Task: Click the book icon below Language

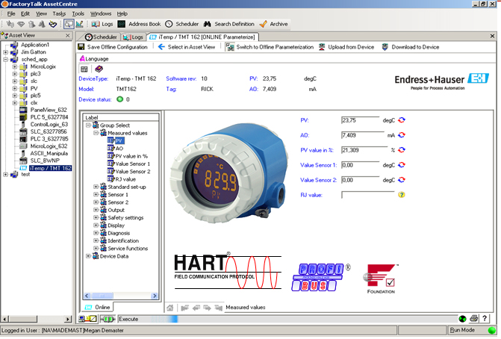Action: (x=99, y=69)
